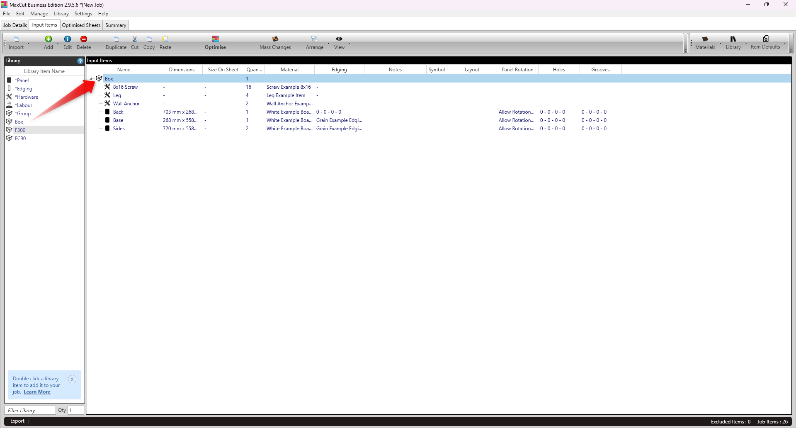Collapse the Box group in Input Items
This screenshot has height=428, width=796.
[x=91, y=79]
